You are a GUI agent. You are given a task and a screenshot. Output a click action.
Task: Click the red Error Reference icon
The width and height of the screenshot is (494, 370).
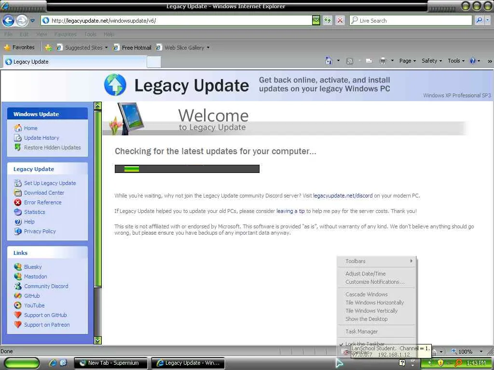18,202
